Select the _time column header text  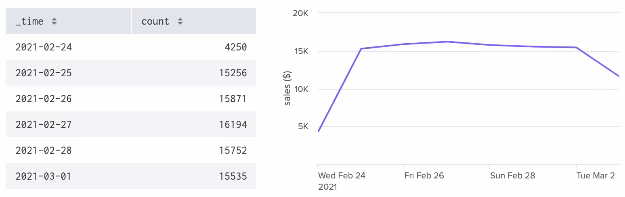coord(29,22)
